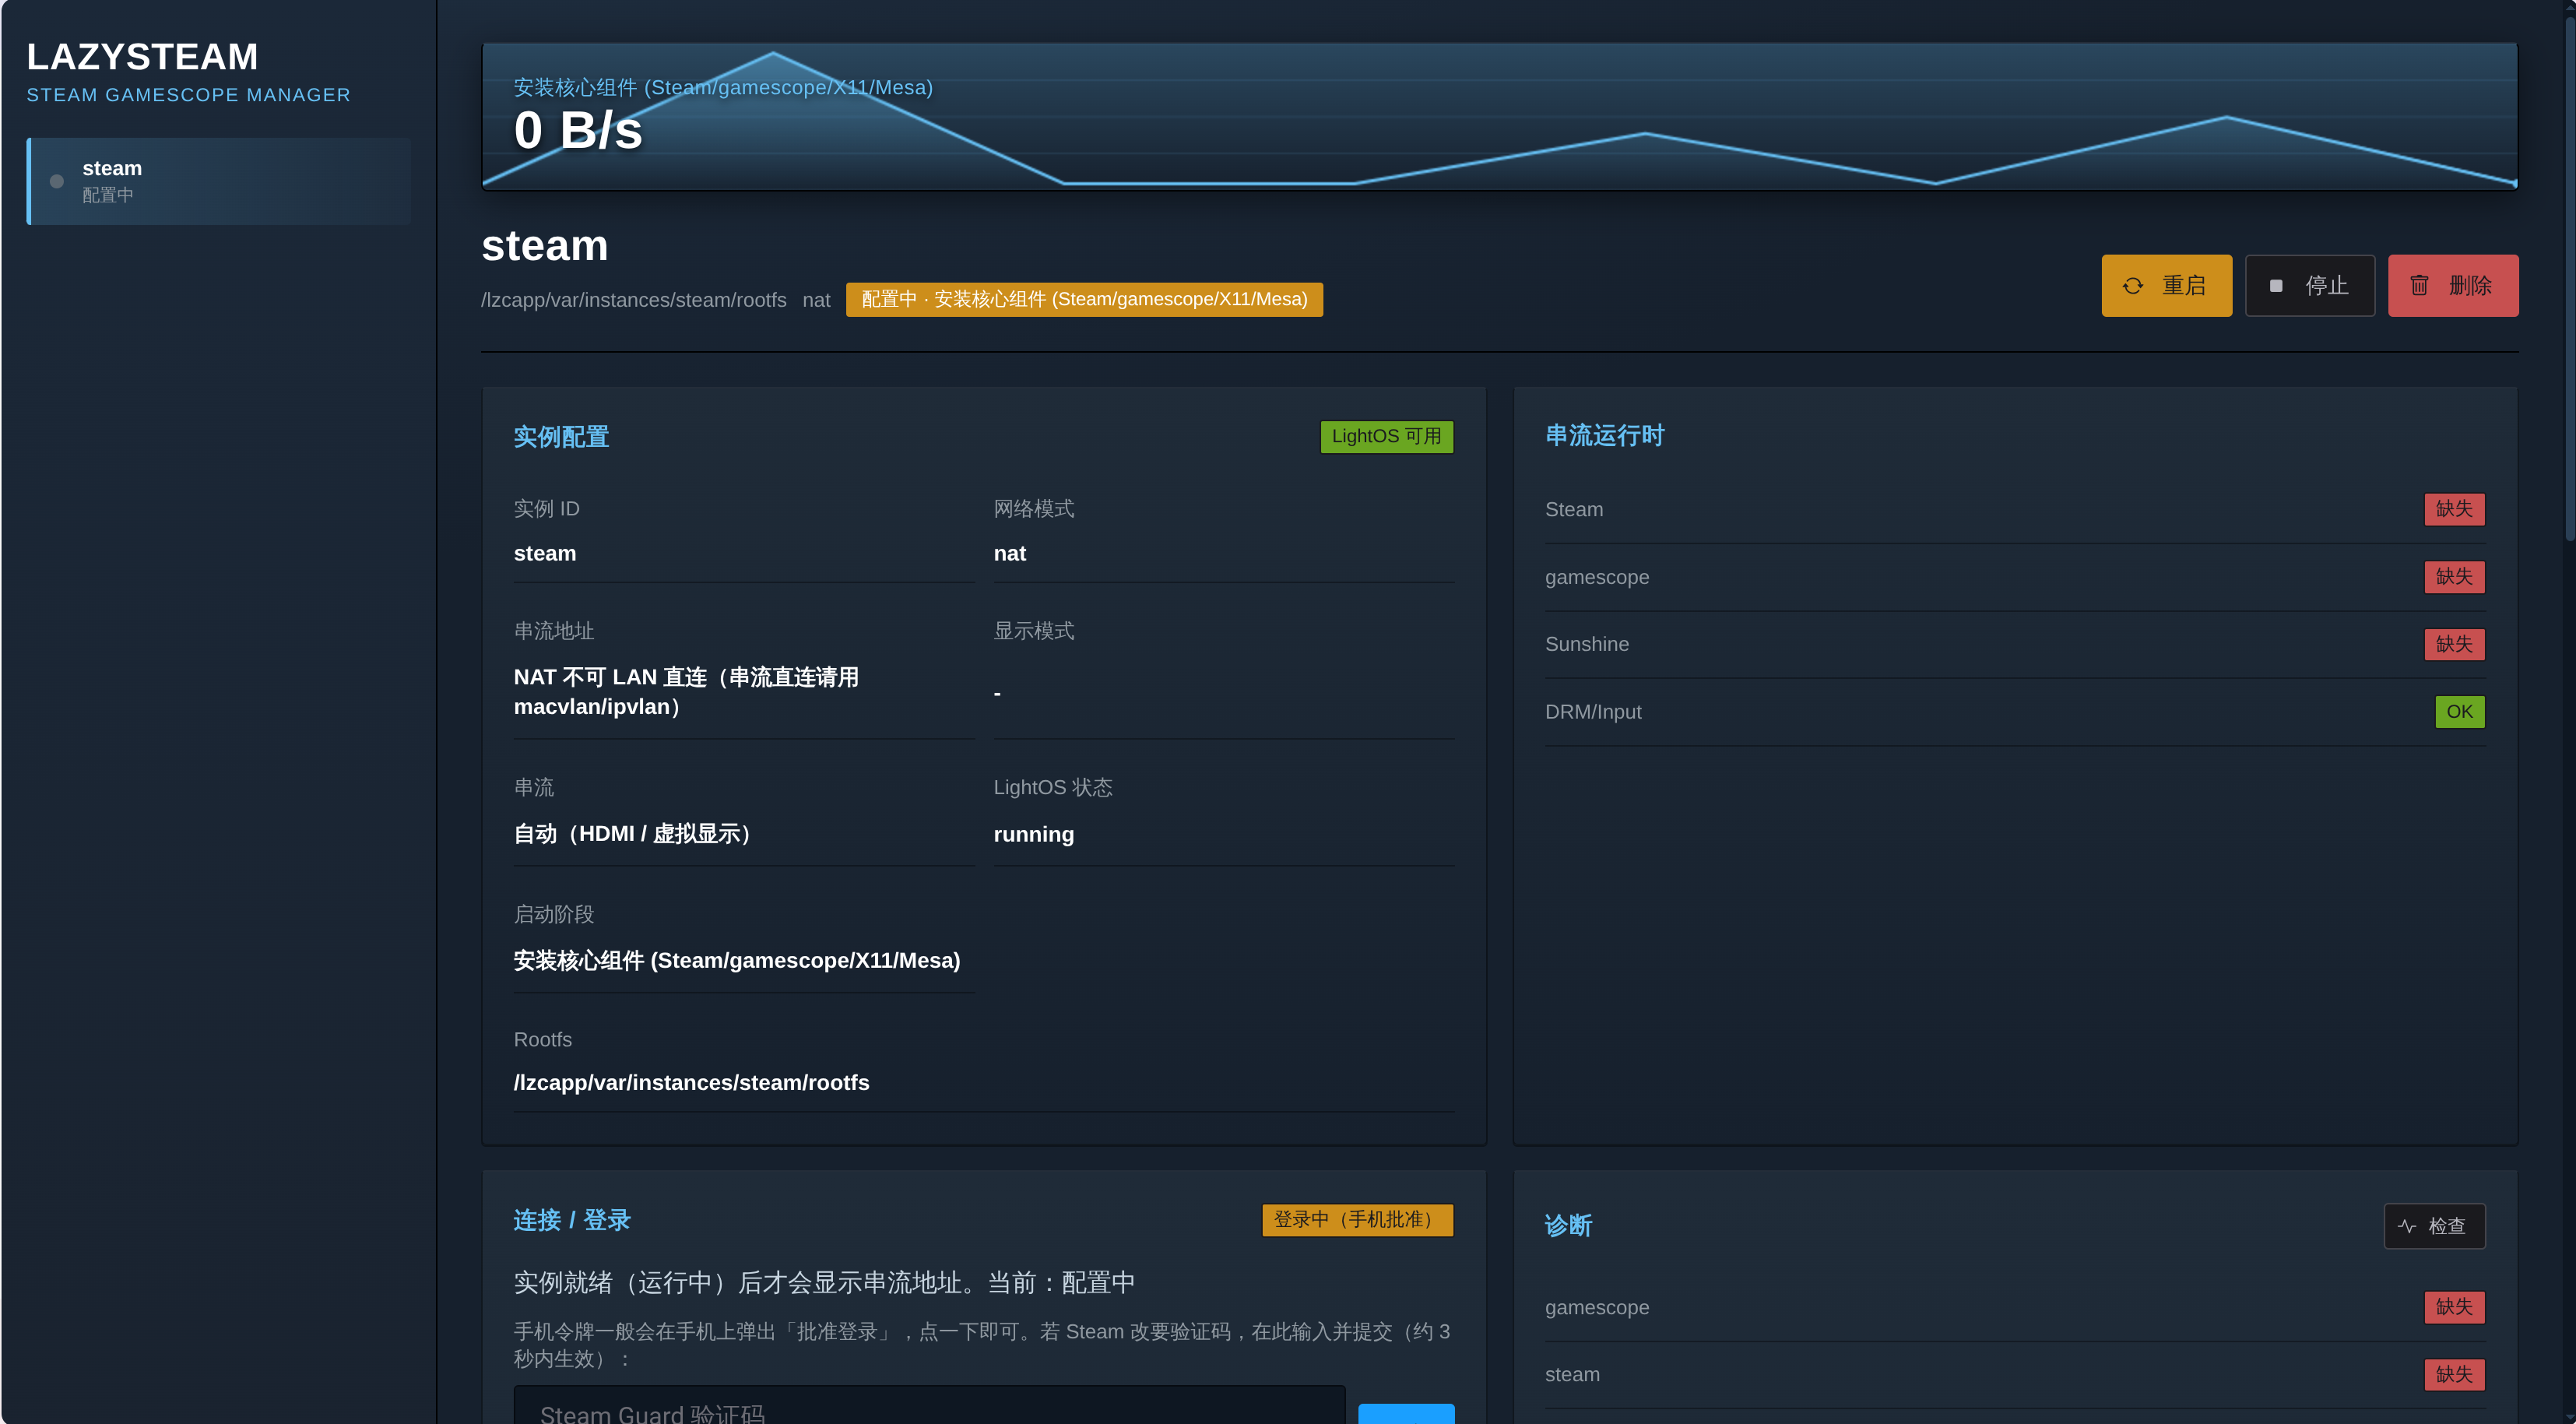The height and width of the screenshot is (1424, 2576).
Task: Click the 缺失 badge for gamescope in 诊断
Action: [2454, 1307]
